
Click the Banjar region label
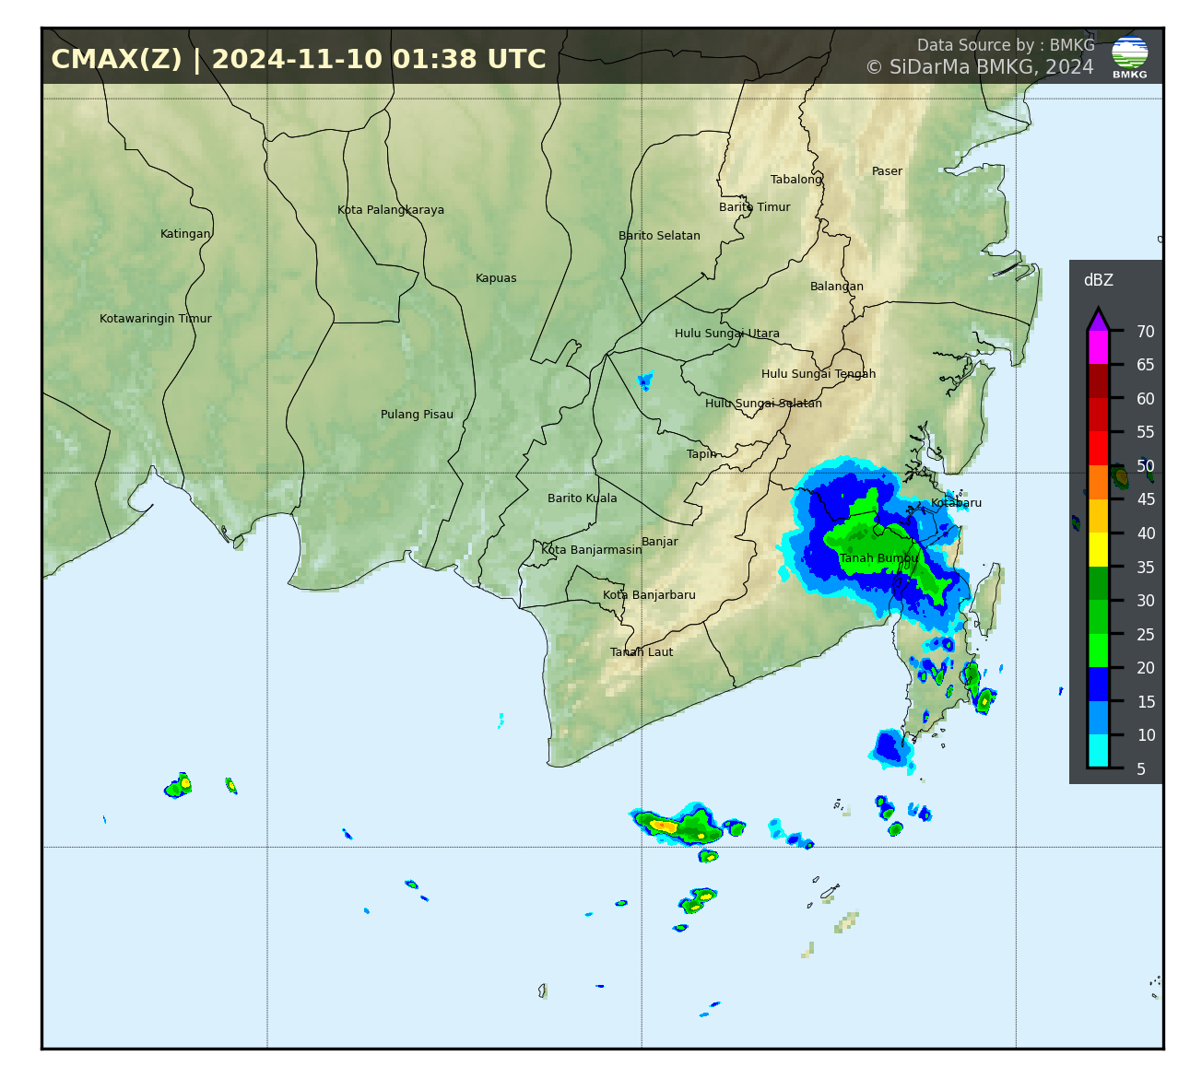(x=660, y=542)
